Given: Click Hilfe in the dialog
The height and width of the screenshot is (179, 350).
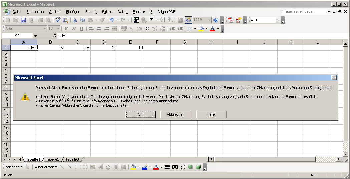Looking at the screenshot, I should click(x=211, y=114).
